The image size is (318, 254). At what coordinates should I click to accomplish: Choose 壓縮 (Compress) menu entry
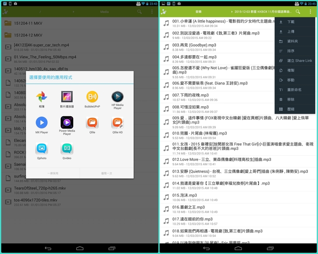(x=295, y=109)
